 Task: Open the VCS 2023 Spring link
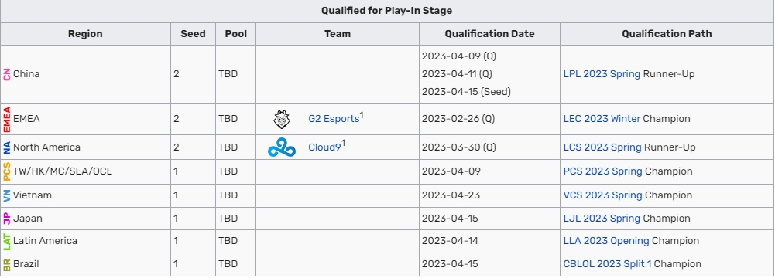tap(602, 195)
